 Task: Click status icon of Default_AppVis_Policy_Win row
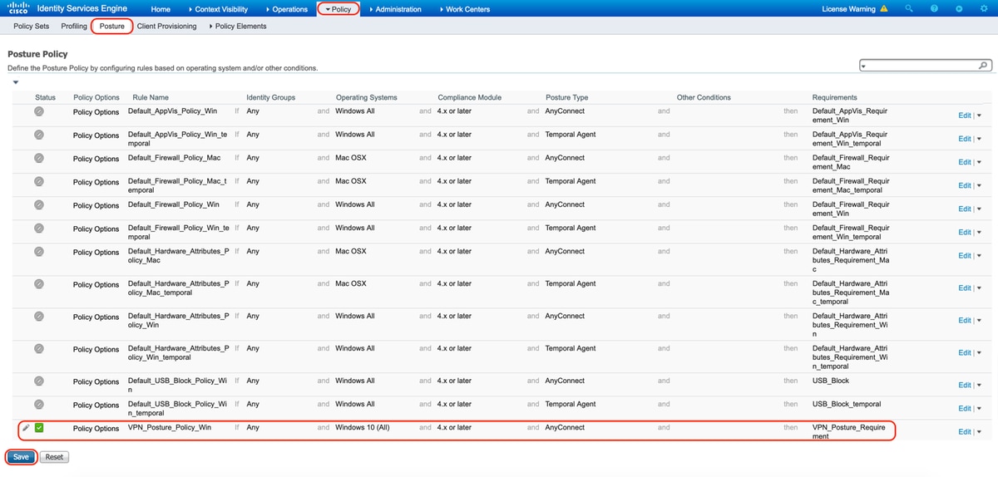point(39,111)
